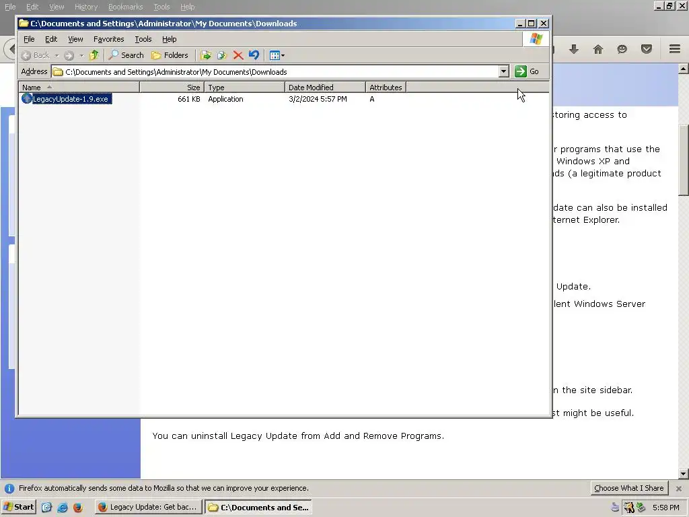Open Explorer Edit menu

pos(51,39)
